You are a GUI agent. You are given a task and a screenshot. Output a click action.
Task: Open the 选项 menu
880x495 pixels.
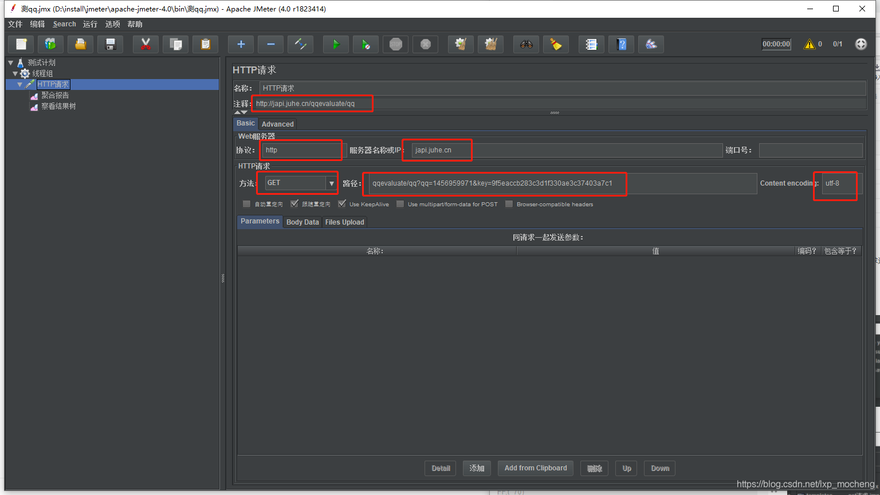pyautogui.click(x=112, y=24)
